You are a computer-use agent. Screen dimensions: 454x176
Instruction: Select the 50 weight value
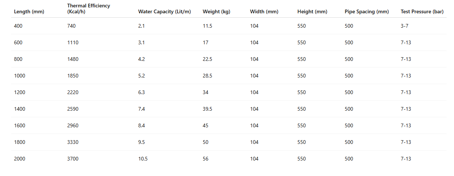pos(206,142)
